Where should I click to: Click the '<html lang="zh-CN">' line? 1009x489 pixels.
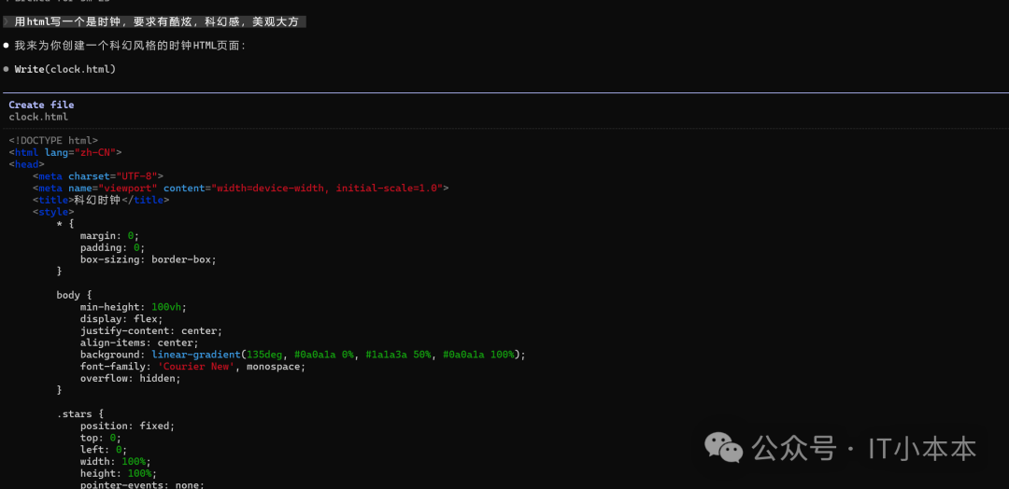coord(65,152)
